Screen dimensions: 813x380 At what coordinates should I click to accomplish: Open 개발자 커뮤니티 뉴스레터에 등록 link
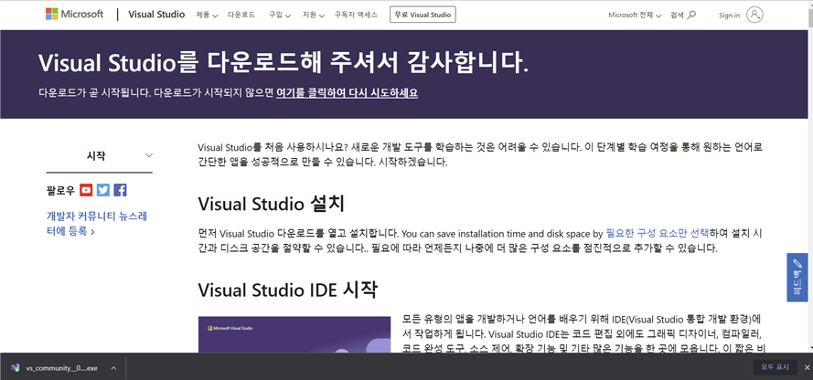97,224
